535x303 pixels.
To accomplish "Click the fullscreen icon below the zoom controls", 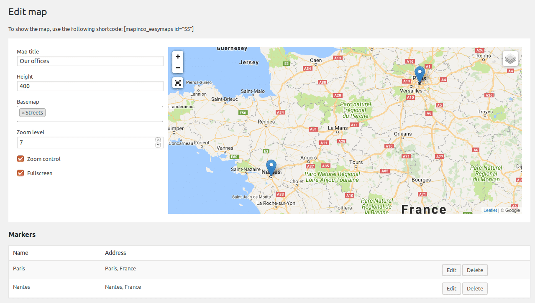I will click(177, 83).
